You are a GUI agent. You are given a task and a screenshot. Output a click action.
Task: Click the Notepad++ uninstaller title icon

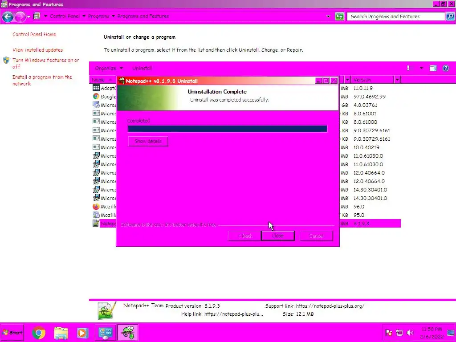click(x=122, y=81)
